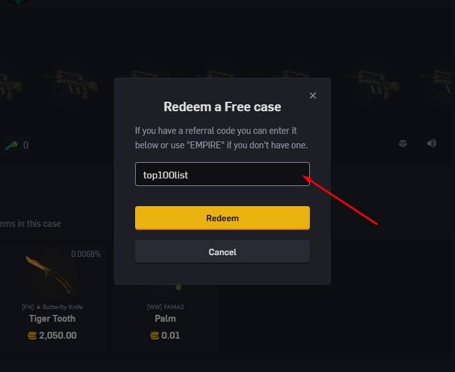Click the [WW] FAMAS label
This screenshot has width=455, height=372.
[x=165, y=307]
